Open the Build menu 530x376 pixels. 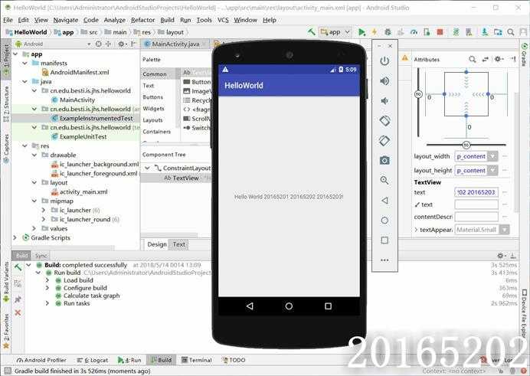click(167, 20)
